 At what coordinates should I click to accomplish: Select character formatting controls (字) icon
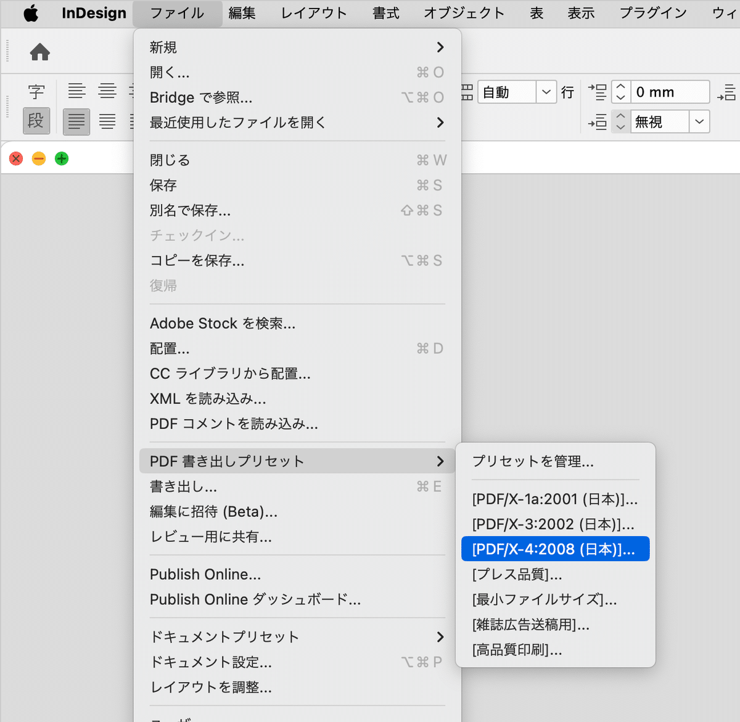pyautogui.click(x=36, y=92)
